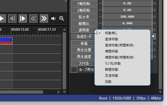Jump backward with double-left chevrons
Viewport: 167px width, 105px height.
click(33, 19)
